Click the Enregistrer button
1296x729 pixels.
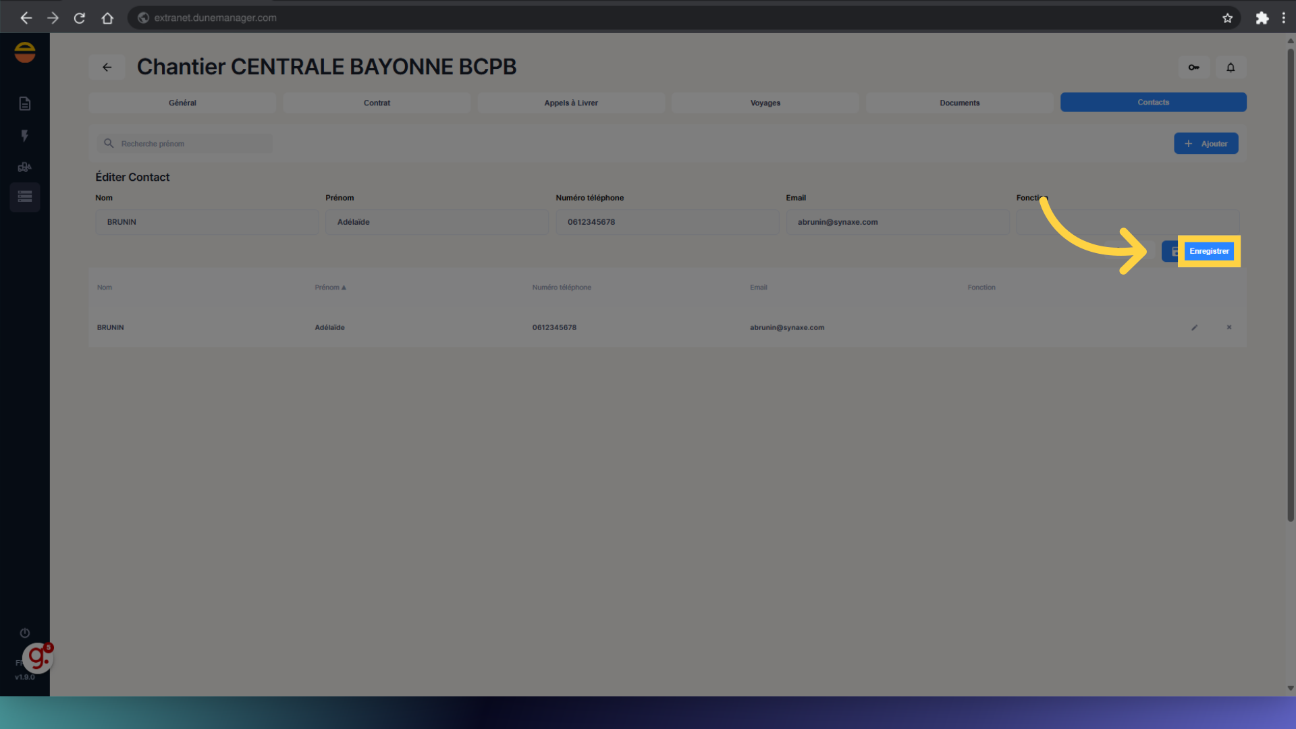point(1208,251)
